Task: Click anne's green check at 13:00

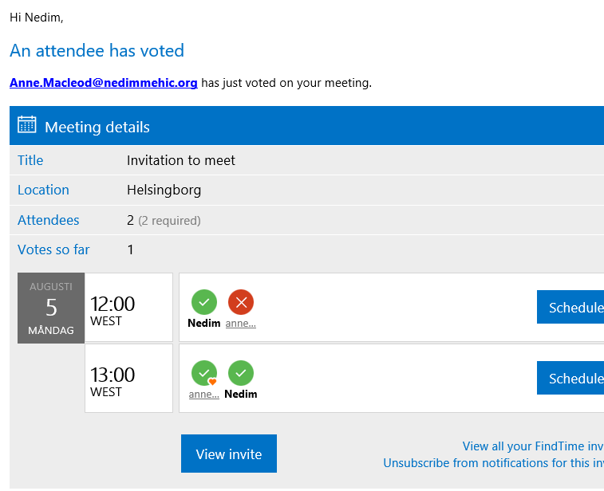Action: pyautogui.click(x=203, y=372)
